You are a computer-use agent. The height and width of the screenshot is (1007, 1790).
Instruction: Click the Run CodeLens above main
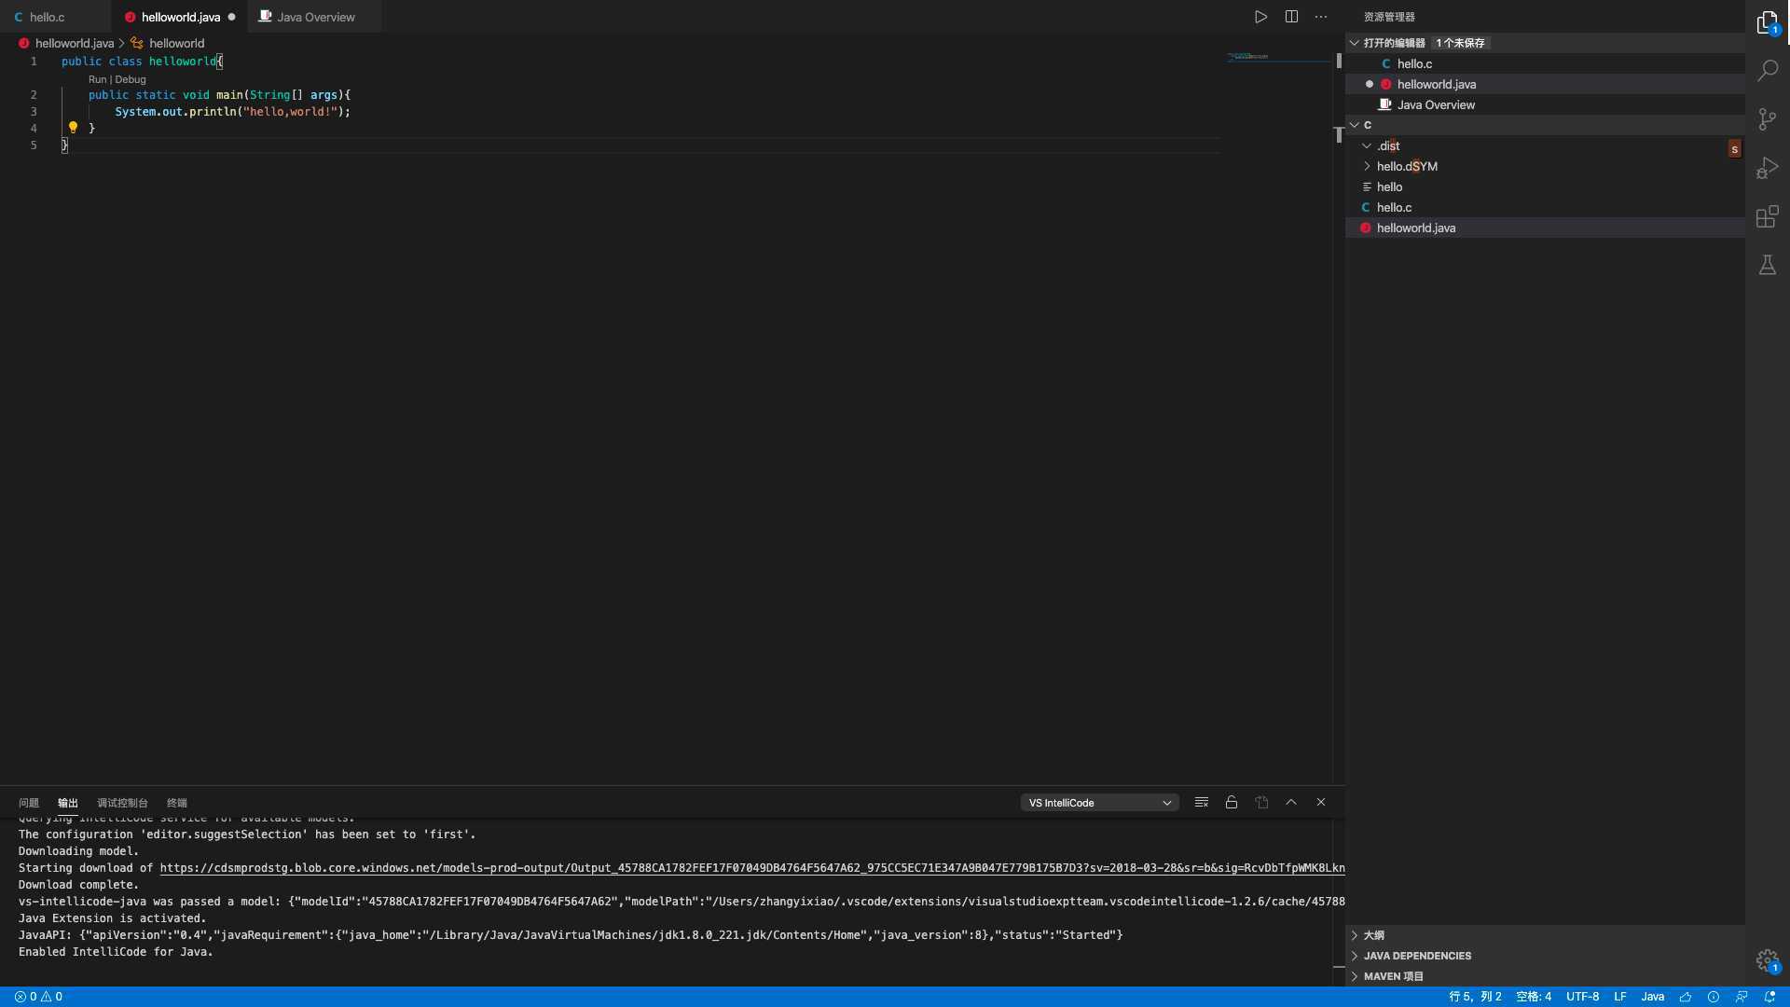(97, 79)
